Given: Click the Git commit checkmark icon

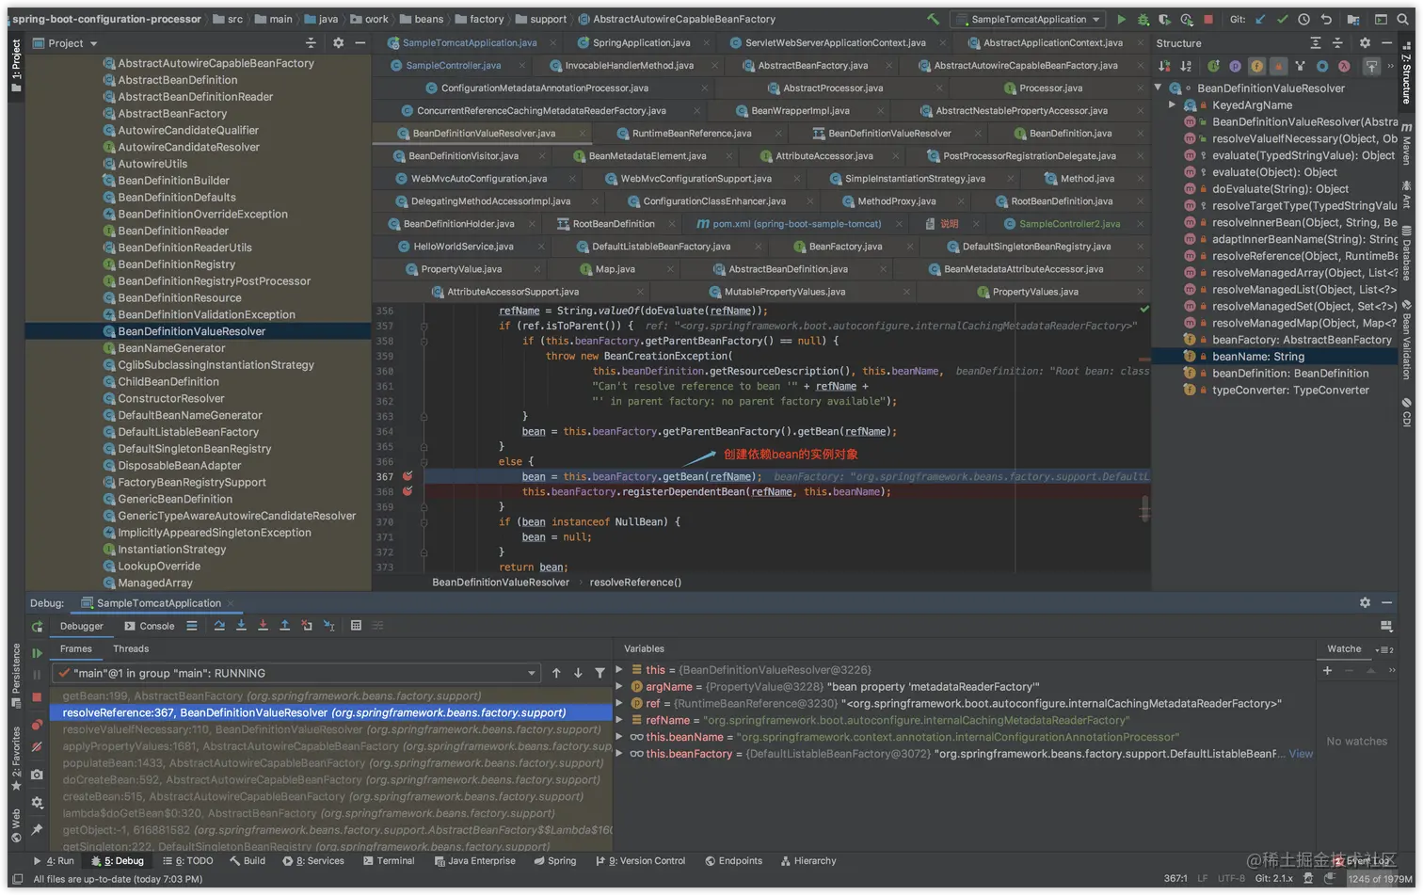Looking at the screenshot, I should (1282, 19).
